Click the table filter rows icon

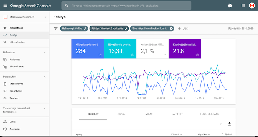[x=221, y=124]
